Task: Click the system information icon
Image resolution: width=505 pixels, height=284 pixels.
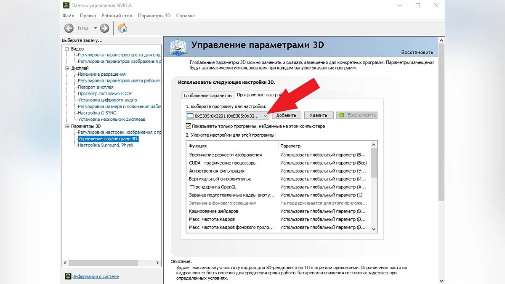Action: [68, 276]
